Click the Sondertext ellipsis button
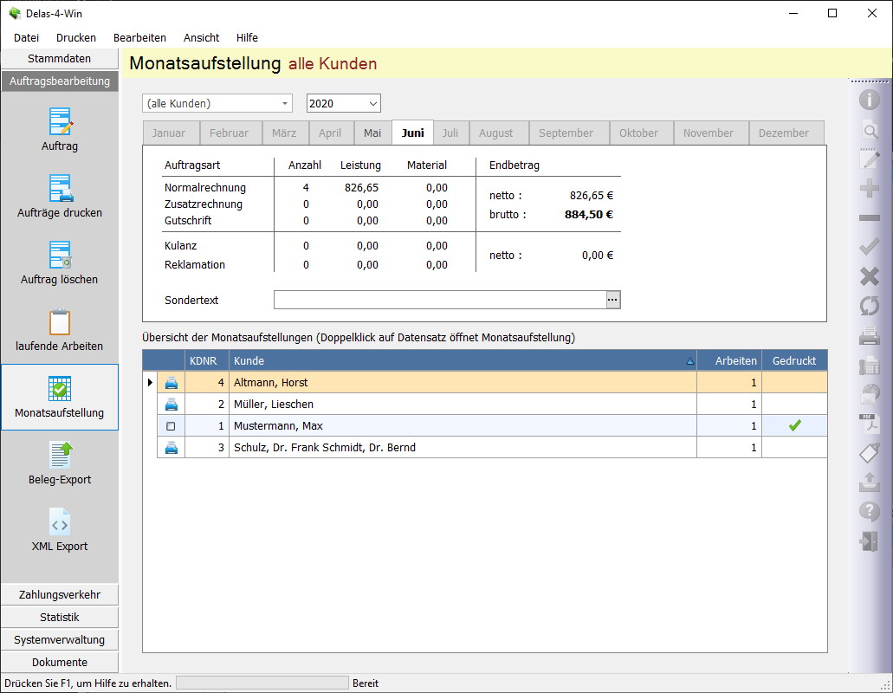The height and width of the screenshot is (693, 893). coord(613,300)
